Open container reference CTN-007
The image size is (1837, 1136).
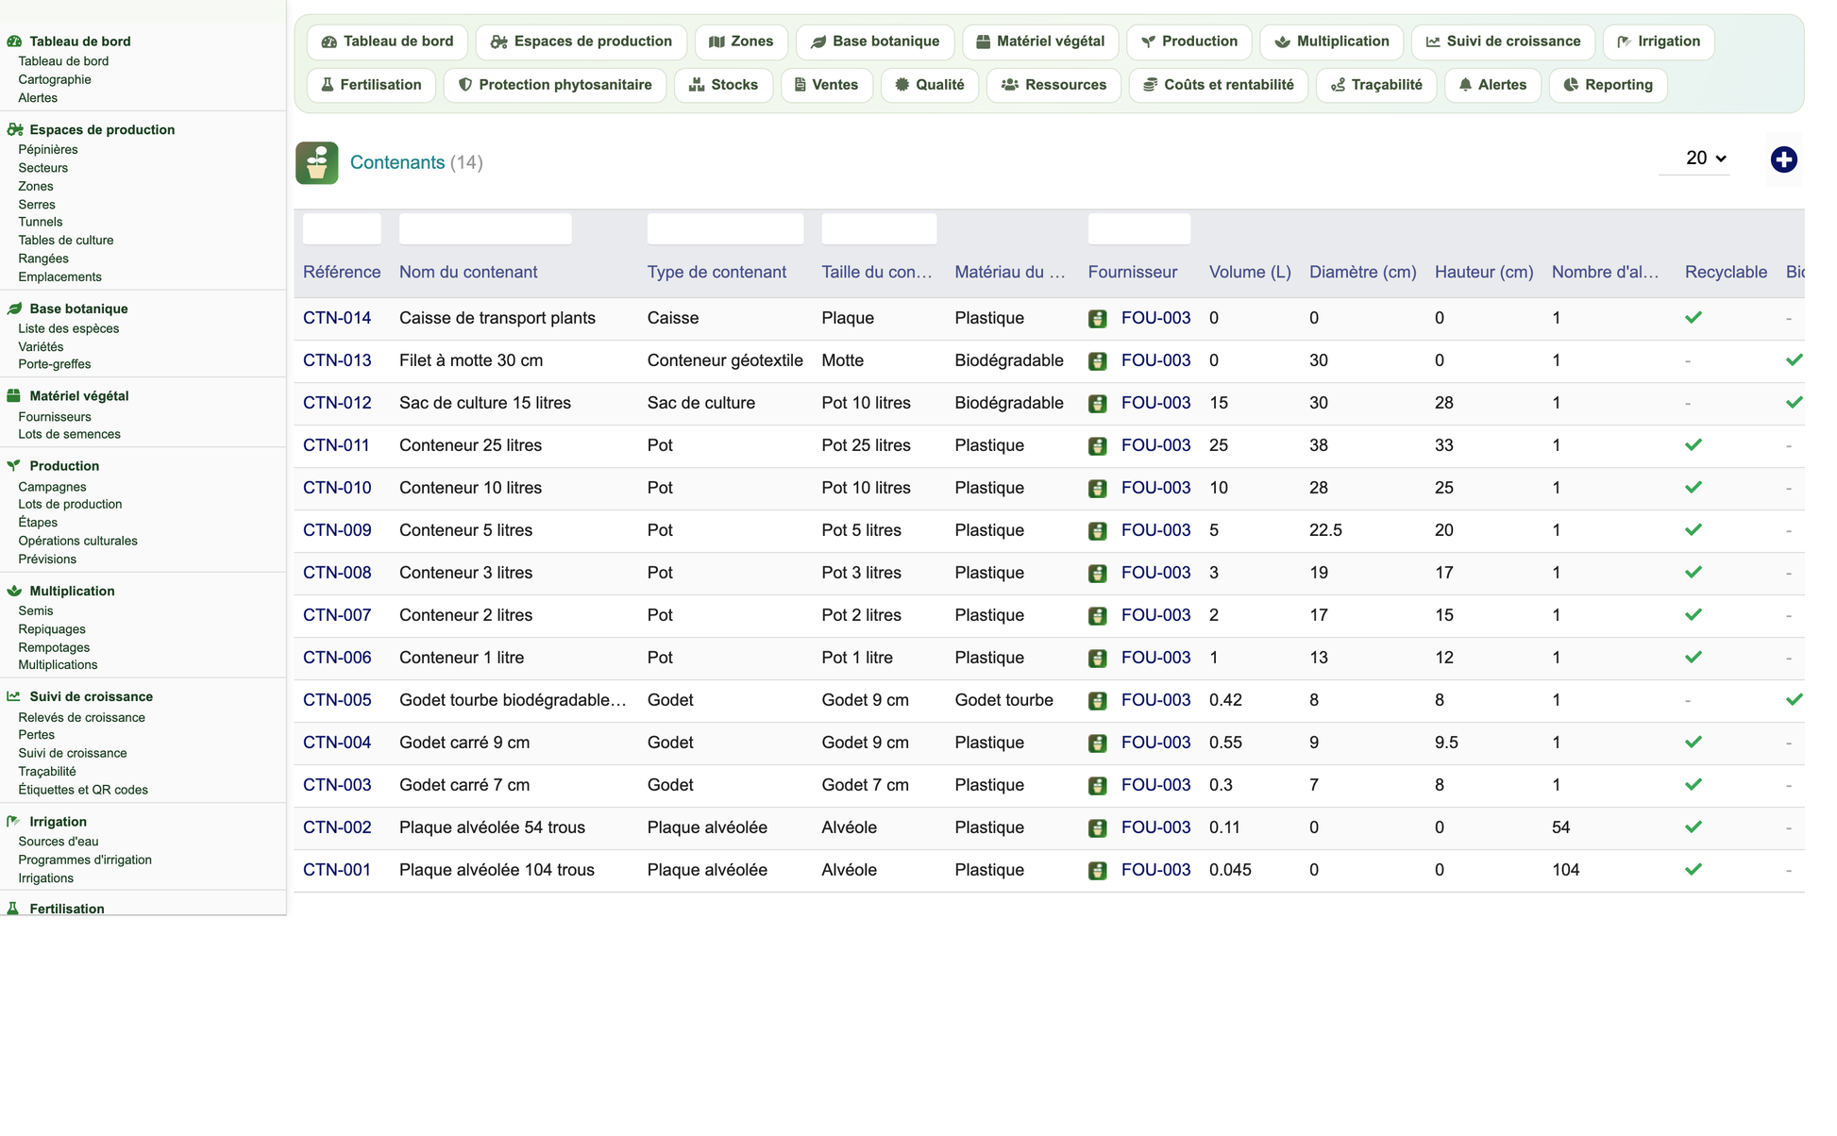coord(337,615)
